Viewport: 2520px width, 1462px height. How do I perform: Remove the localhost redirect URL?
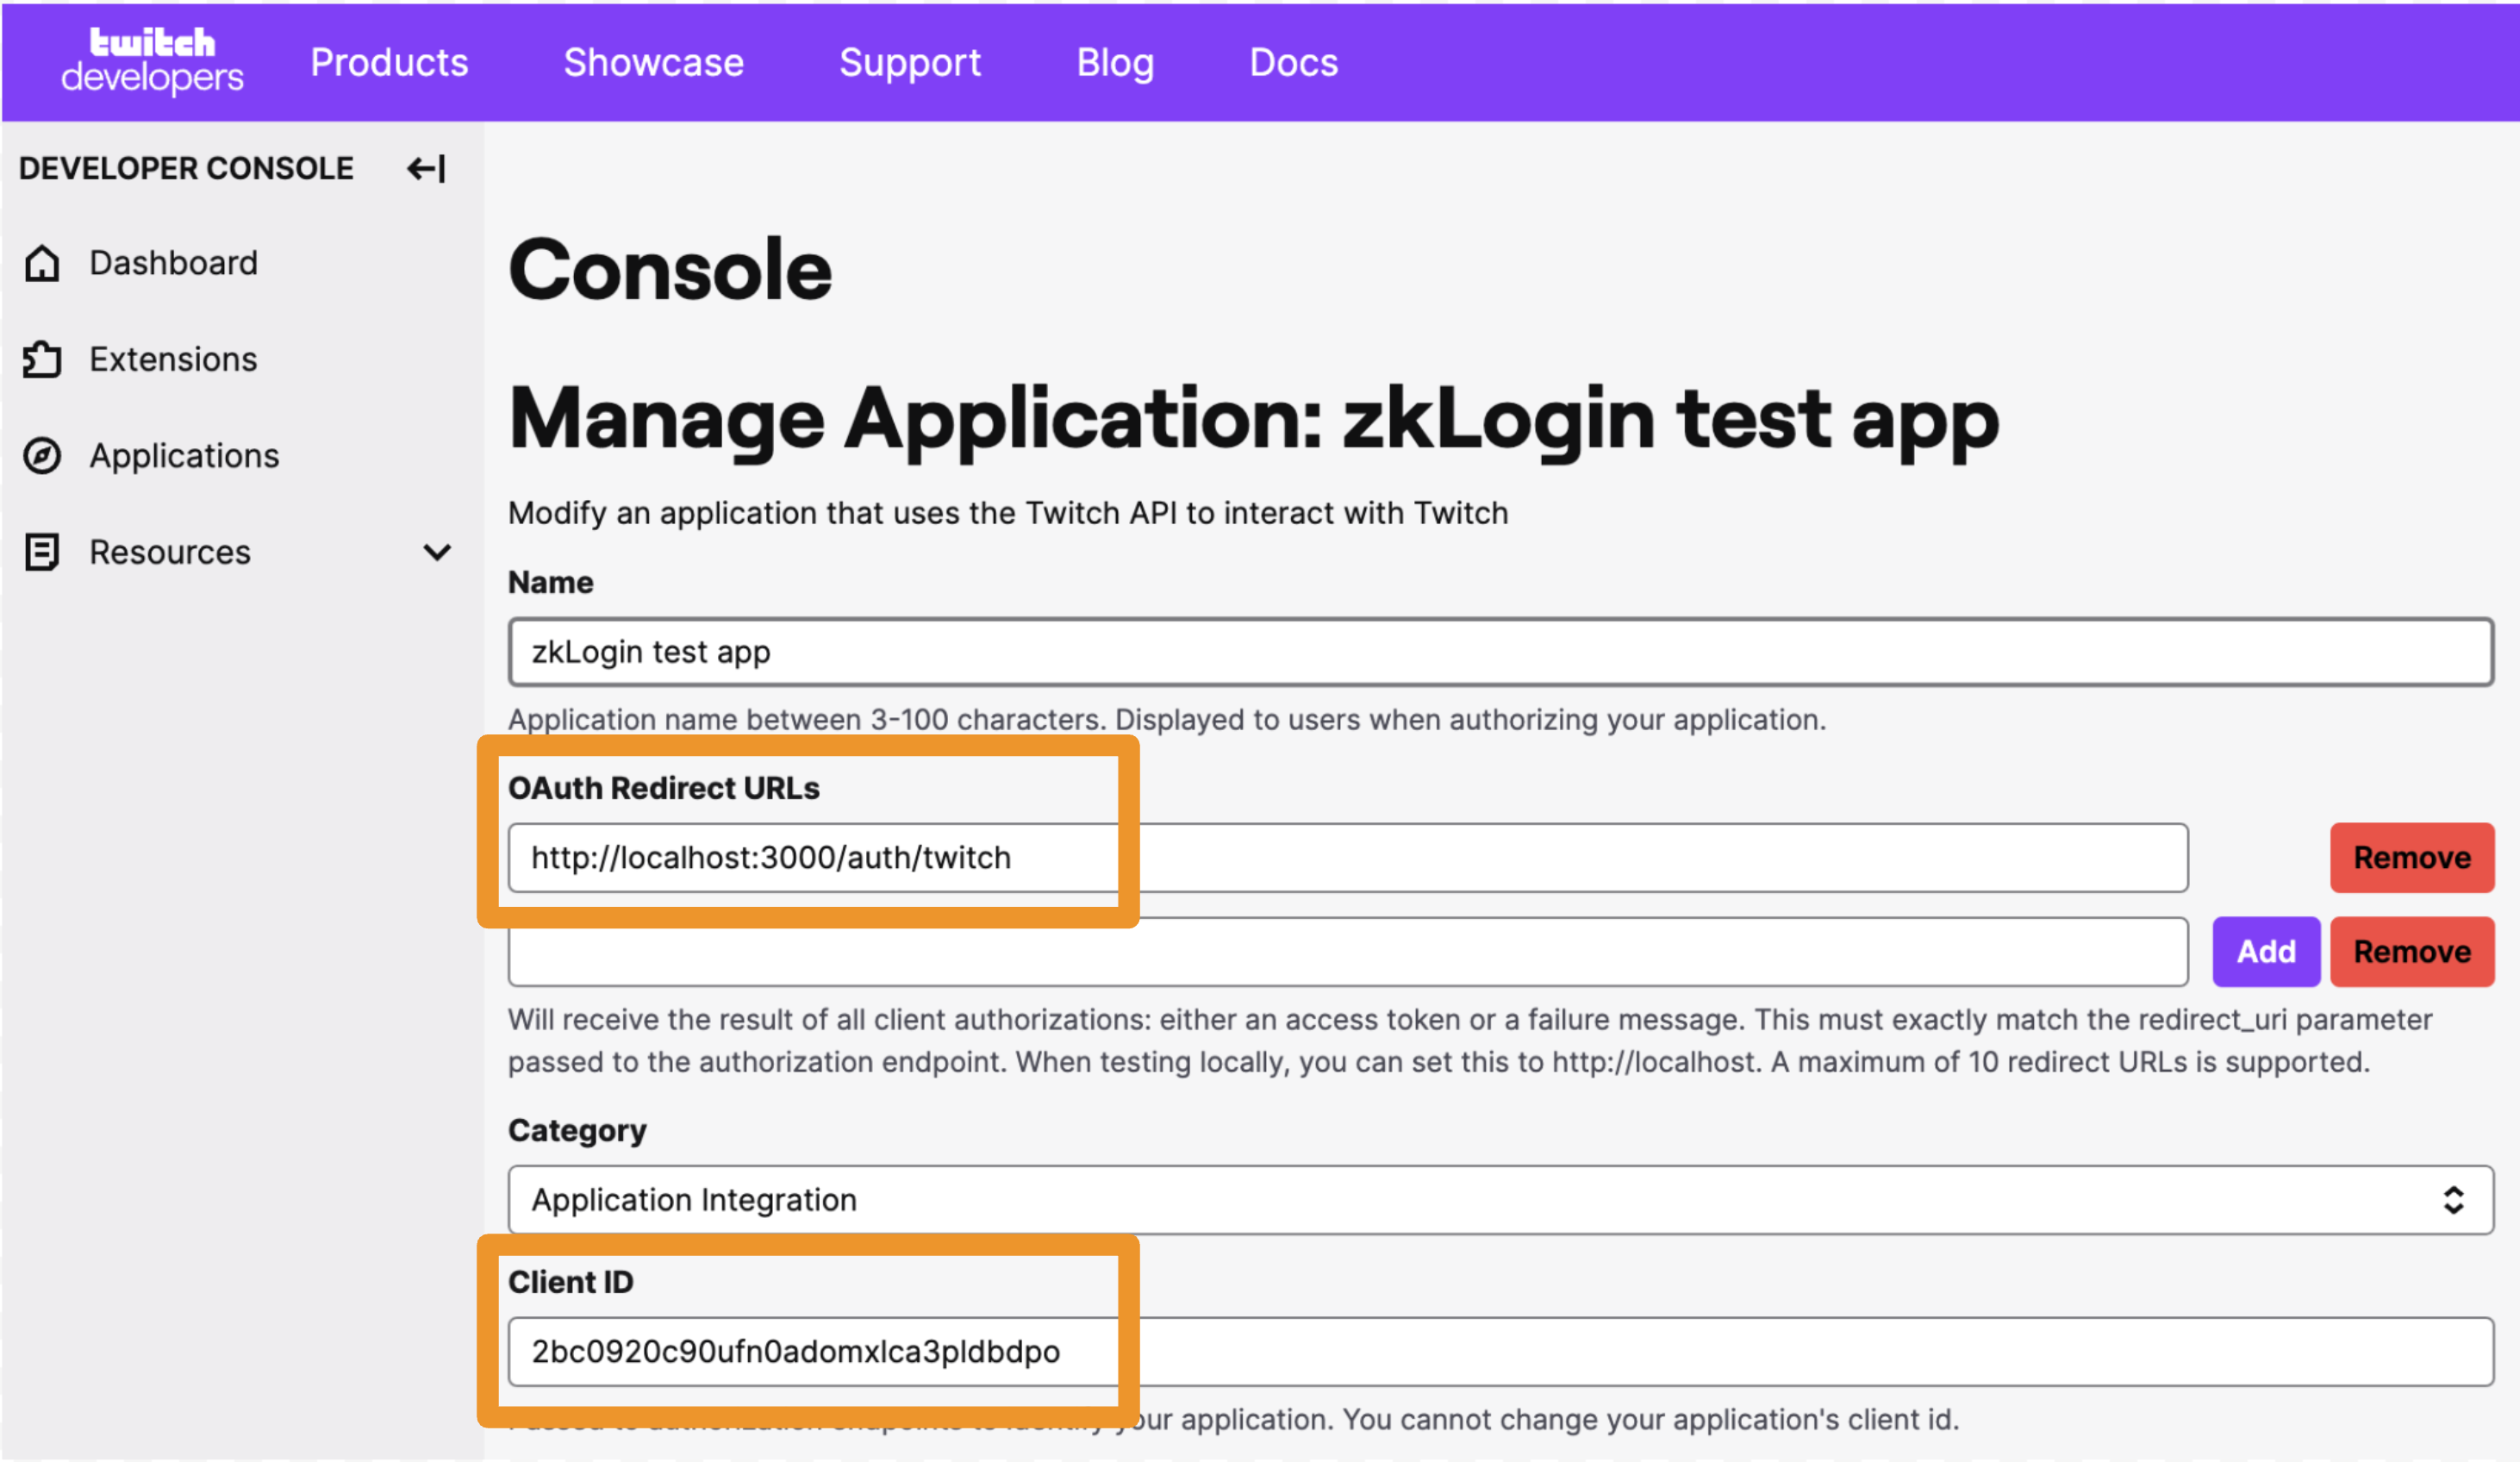pyautogui.click(x=2411, y=857)
